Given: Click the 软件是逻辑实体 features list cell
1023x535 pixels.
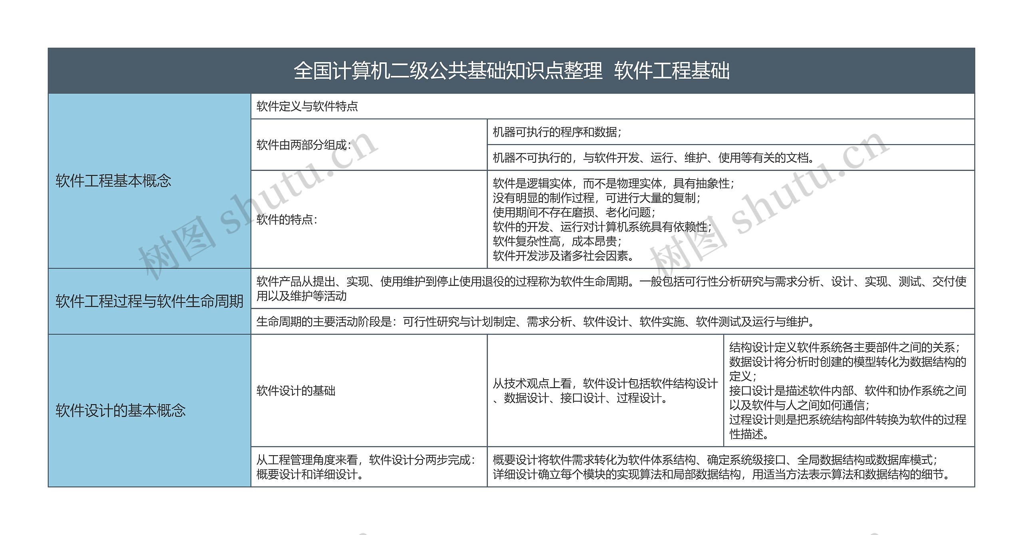Looking at the screenshot, I should tap(731, 219).
